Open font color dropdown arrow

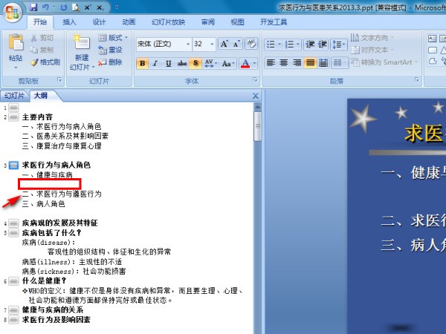pyautogui.click(x=254, y=63)
